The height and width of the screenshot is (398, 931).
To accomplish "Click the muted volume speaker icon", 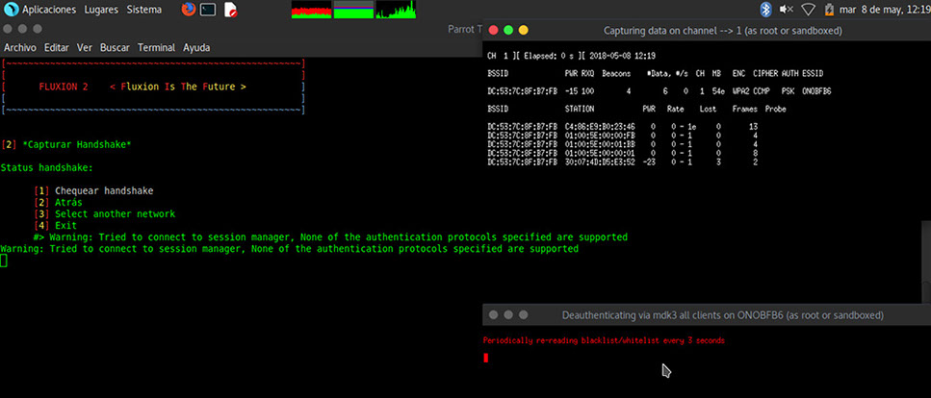I will (x=787, y=10).
